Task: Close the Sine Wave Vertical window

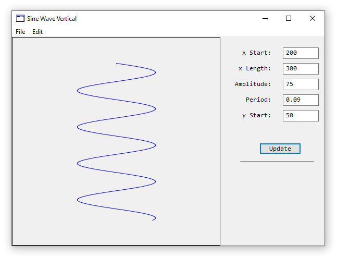Action: coord(313,18)
